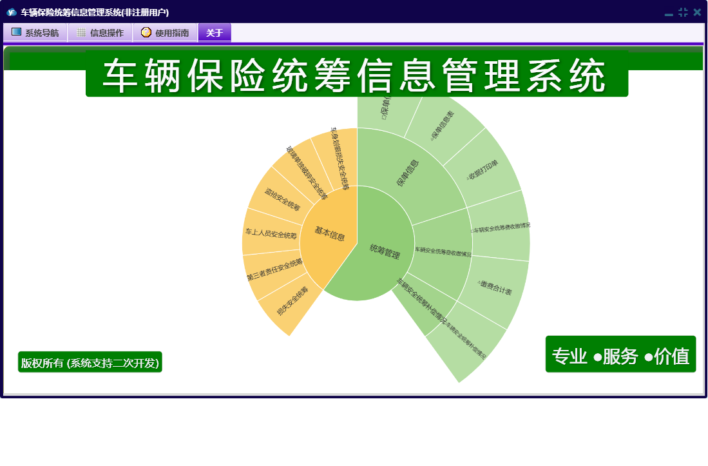Select the 盗抢安全统筹 segment
The image size is (708, 466).
(x=282, y=199)
